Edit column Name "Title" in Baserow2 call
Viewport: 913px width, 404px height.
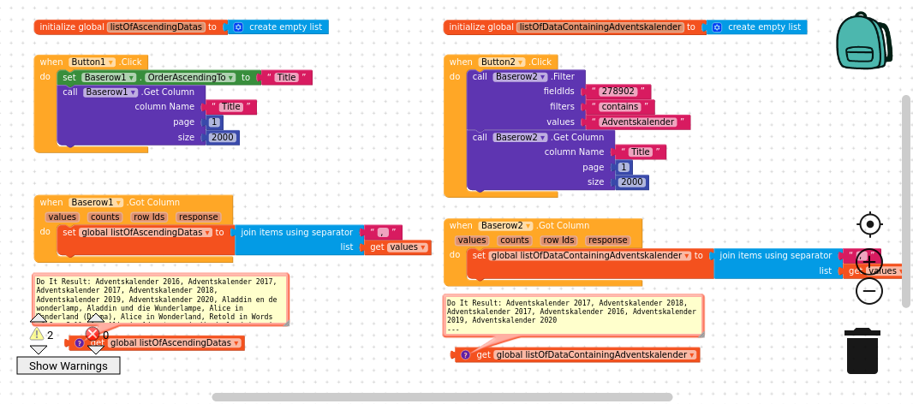pyautogui.click(x=641, y=152)
